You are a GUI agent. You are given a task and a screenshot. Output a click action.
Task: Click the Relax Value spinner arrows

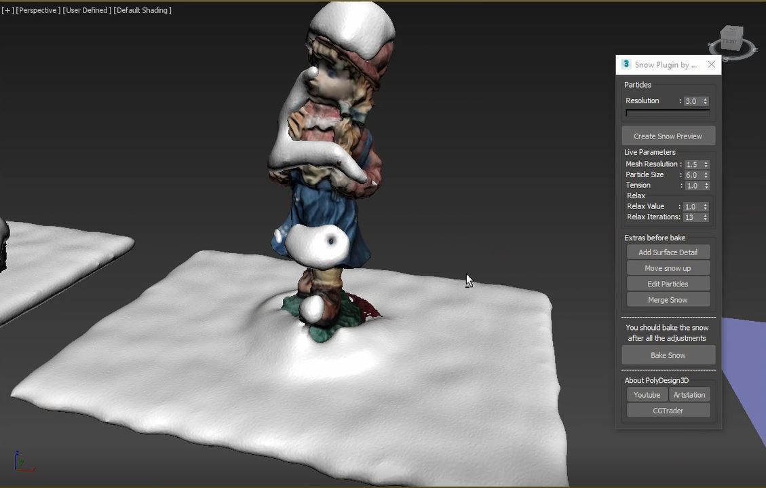pos(706,206)
